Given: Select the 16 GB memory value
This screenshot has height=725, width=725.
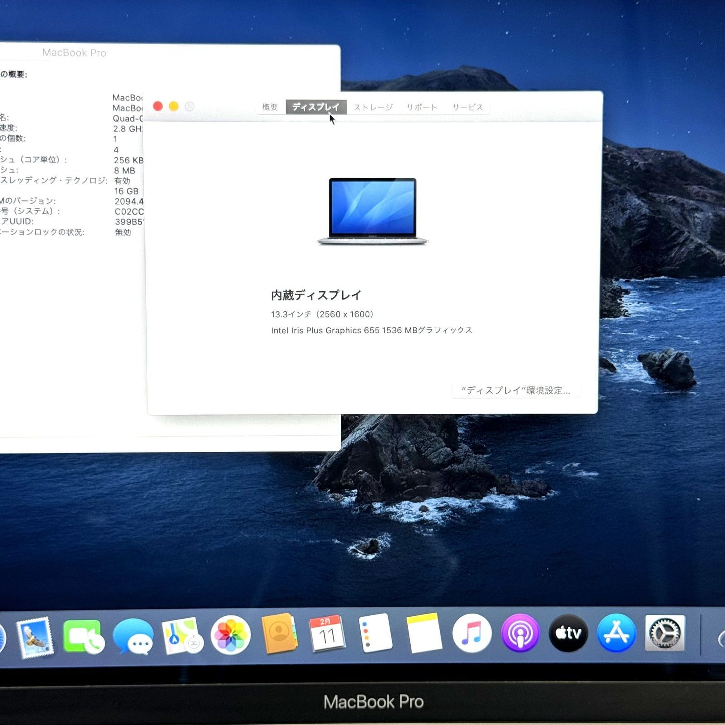Looking at the screenshot, I should pyautogui.click(x=126, y=191).
